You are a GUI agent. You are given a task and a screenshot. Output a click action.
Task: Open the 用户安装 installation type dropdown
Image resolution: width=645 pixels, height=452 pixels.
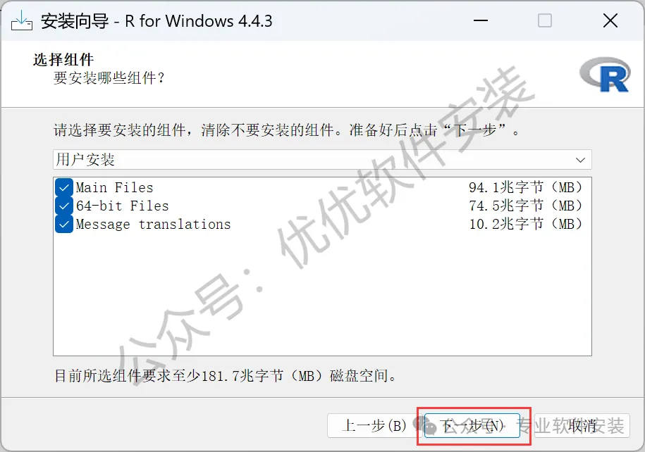click(x=322, y=159)
